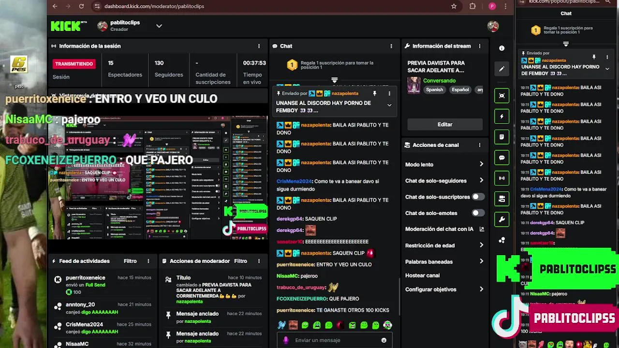Go back using browser back arrow

pyautogui.click(x=55, y=6)
